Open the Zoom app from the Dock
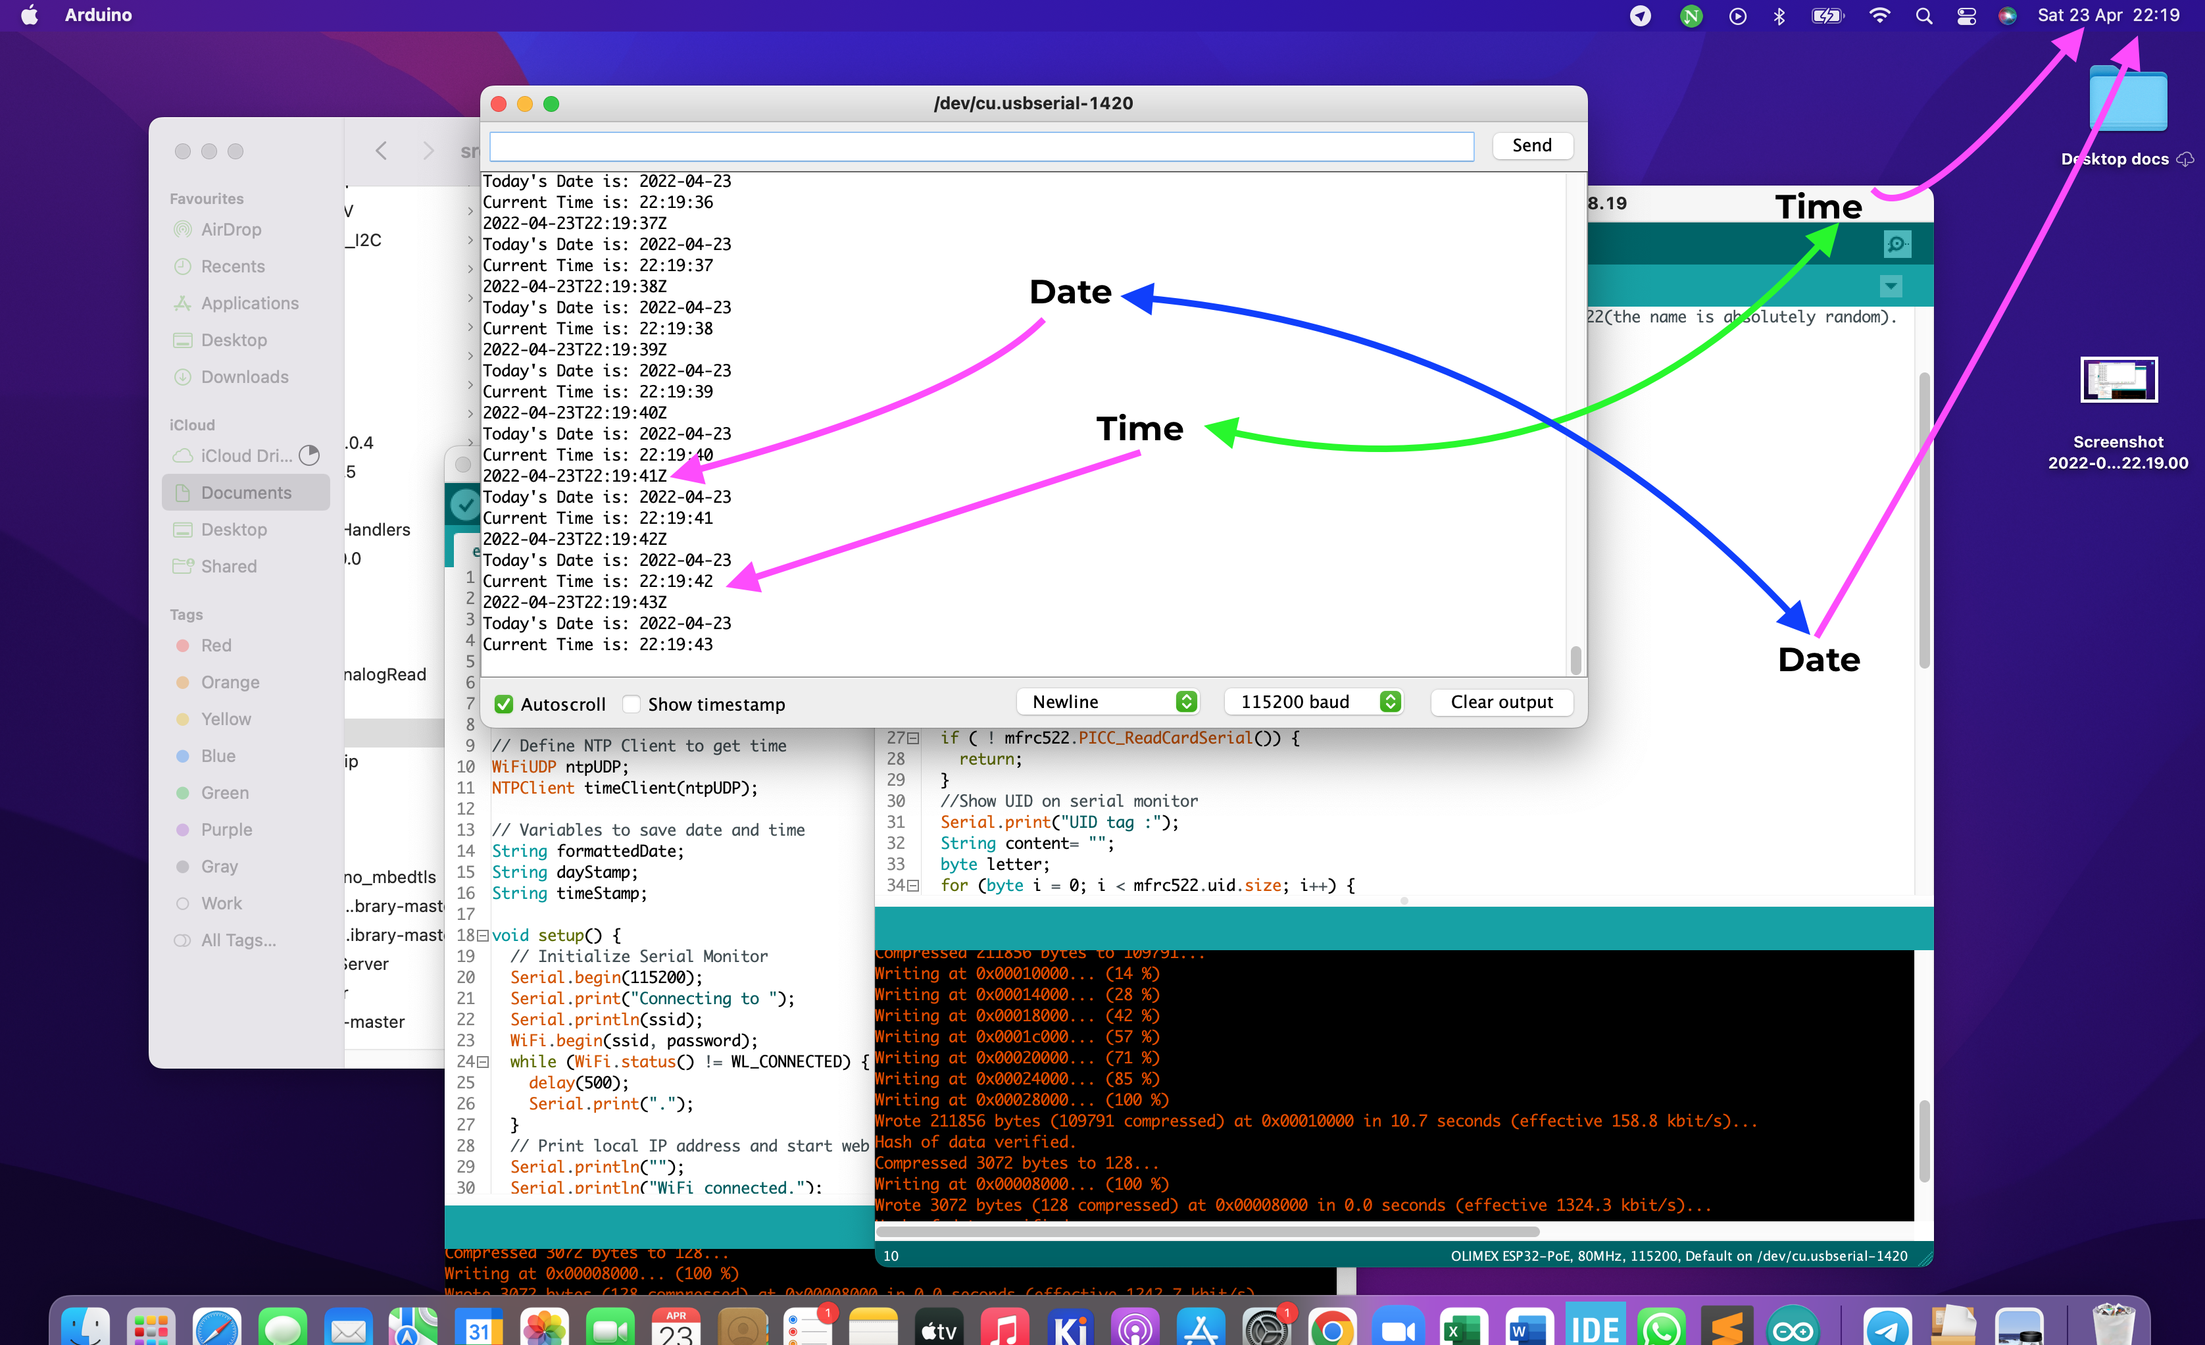 pyautogui.click(x=1398, y=1327)
